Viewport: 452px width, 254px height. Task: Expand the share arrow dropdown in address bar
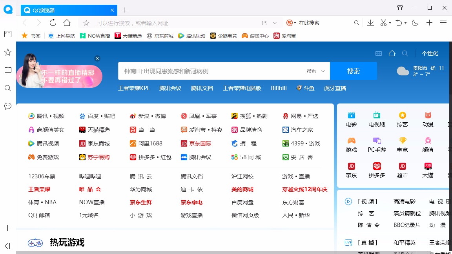point(275,23)
